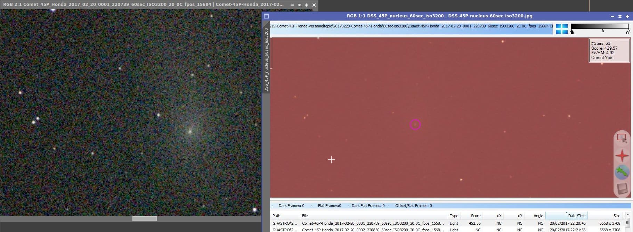Viewport: 633px width, 232px height.
Task: Click plus icon on Comet_45P_Honda window title
Action: pos(307,5)
